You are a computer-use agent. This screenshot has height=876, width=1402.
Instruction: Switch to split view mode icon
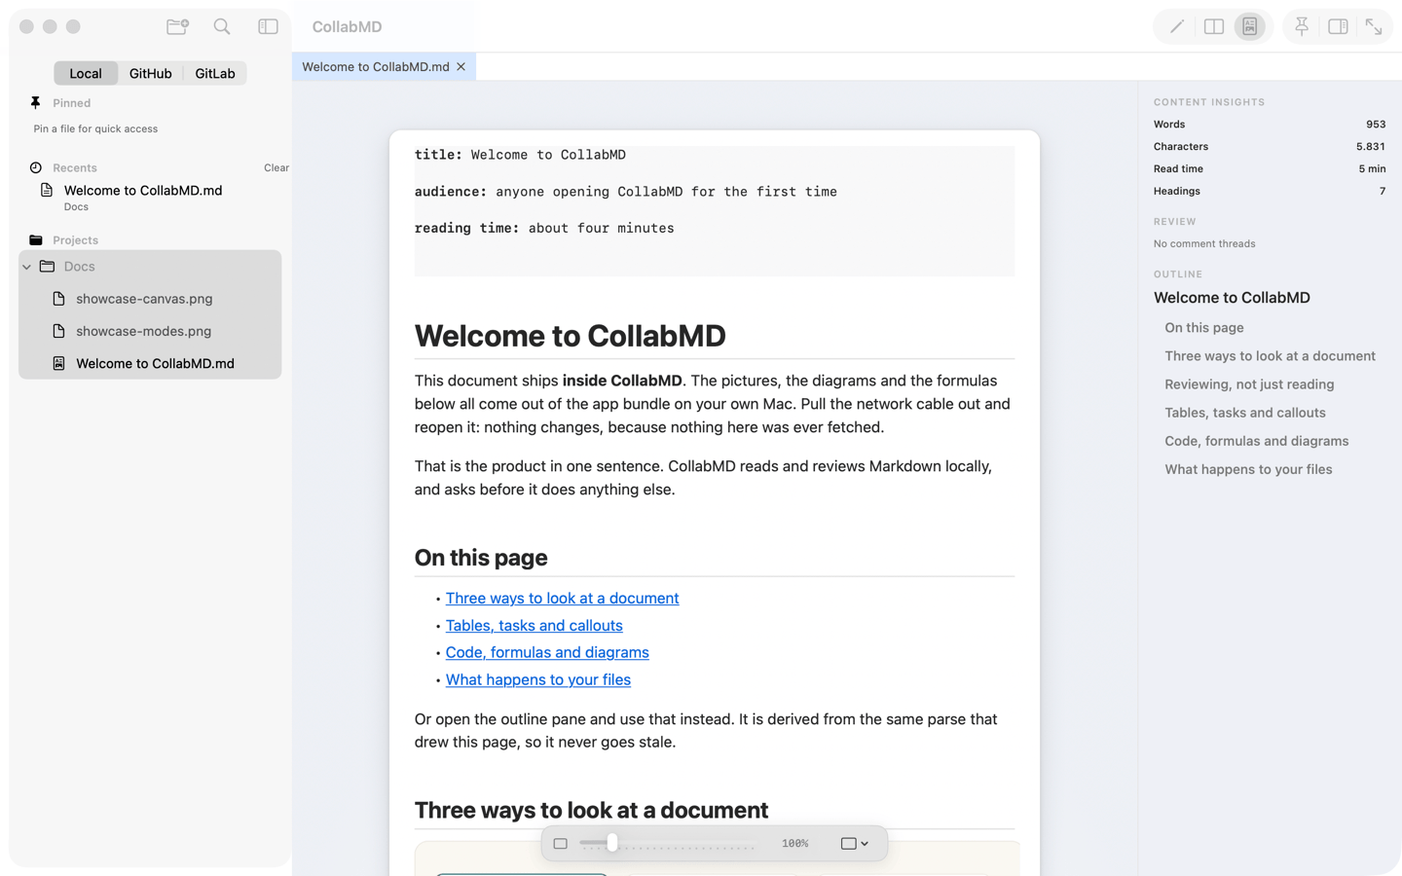point(1213,27)
